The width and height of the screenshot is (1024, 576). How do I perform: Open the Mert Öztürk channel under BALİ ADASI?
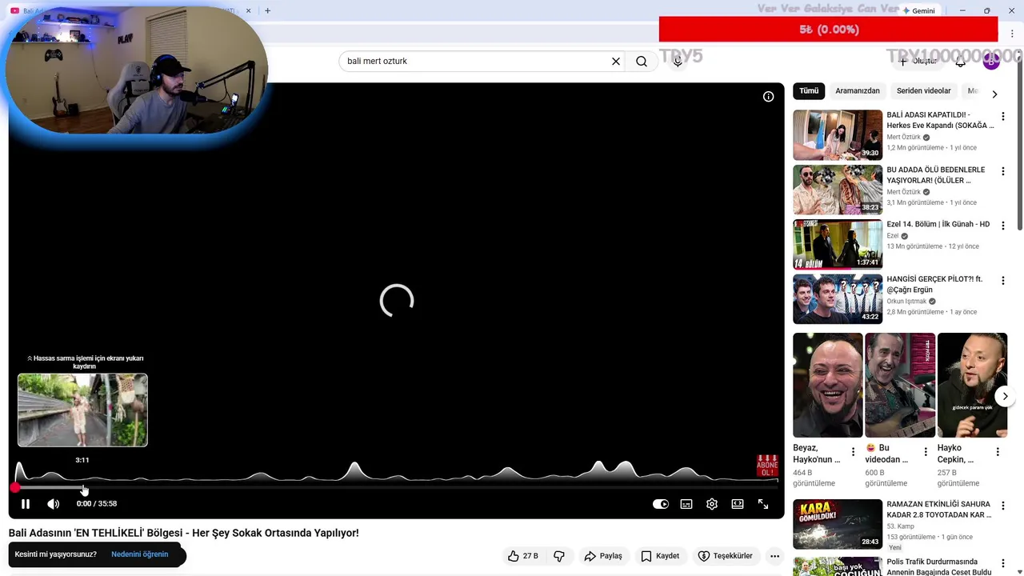pos(903,137)
